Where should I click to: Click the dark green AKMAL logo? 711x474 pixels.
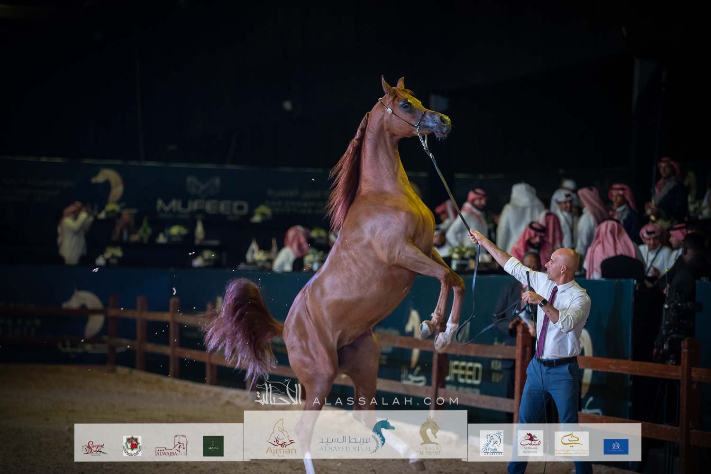pos(213,446)
